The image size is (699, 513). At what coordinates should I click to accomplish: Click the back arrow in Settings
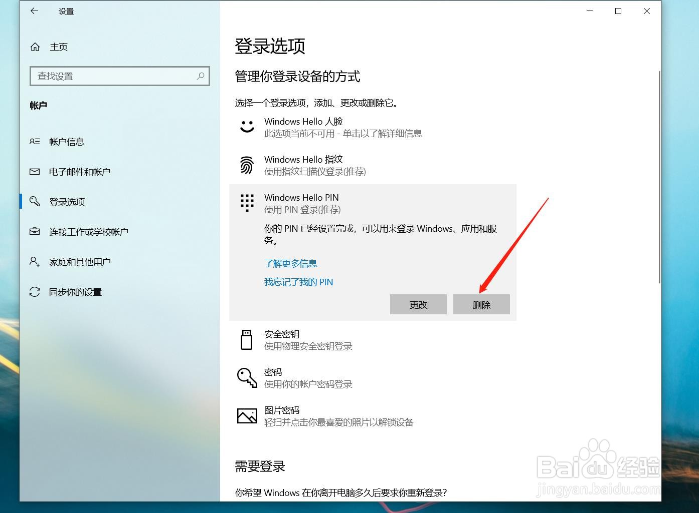34,11
